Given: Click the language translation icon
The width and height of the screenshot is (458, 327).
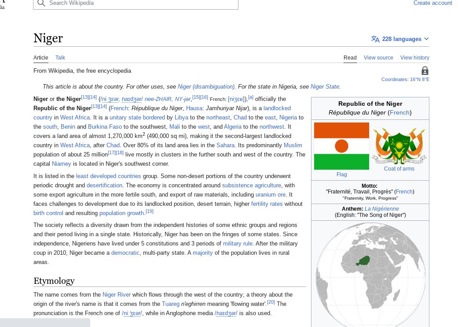Looking at the screenshot, I should tap(375, 39).
